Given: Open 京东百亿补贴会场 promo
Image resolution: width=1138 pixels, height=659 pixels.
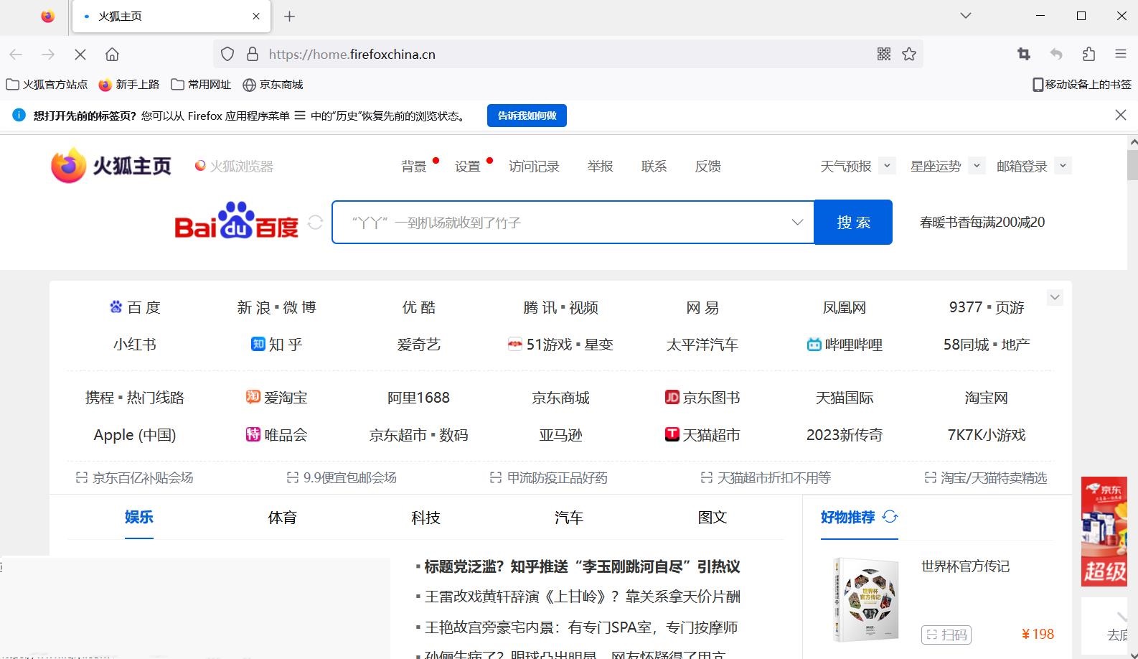Looking at the screenshot, I should [134, 478].
